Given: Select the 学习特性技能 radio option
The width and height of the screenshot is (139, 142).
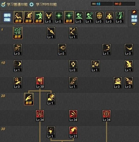Looking at the screenshot, I should pos(31,4).
